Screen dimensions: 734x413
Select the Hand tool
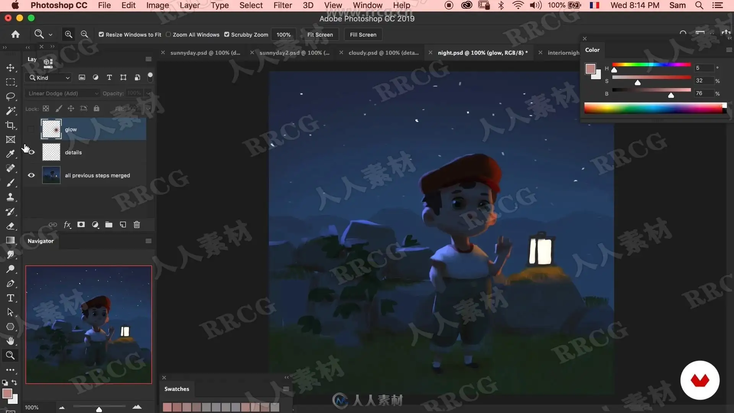point(10,341)
